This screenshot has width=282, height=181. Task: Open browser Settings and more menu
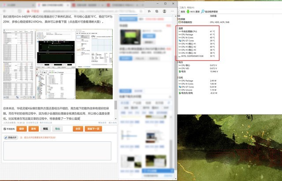pos(172,11)
